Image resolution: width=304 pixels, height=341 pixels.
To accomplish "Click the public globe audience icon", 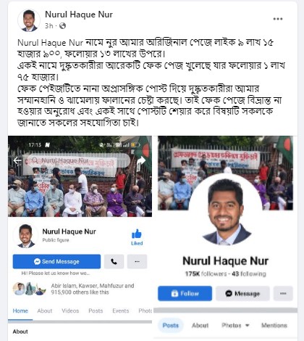I will pyautogui.click(x=62, y=26).
